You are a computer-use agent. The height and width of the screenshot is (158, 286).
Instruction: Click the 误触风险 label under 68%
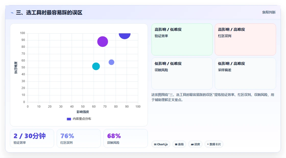coord(113,143)
